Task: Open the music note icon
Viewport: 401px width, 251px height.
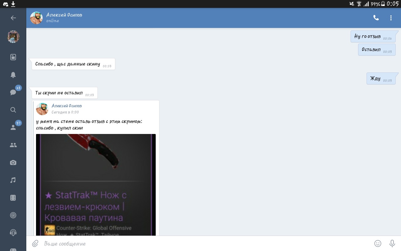Action: 13,180
